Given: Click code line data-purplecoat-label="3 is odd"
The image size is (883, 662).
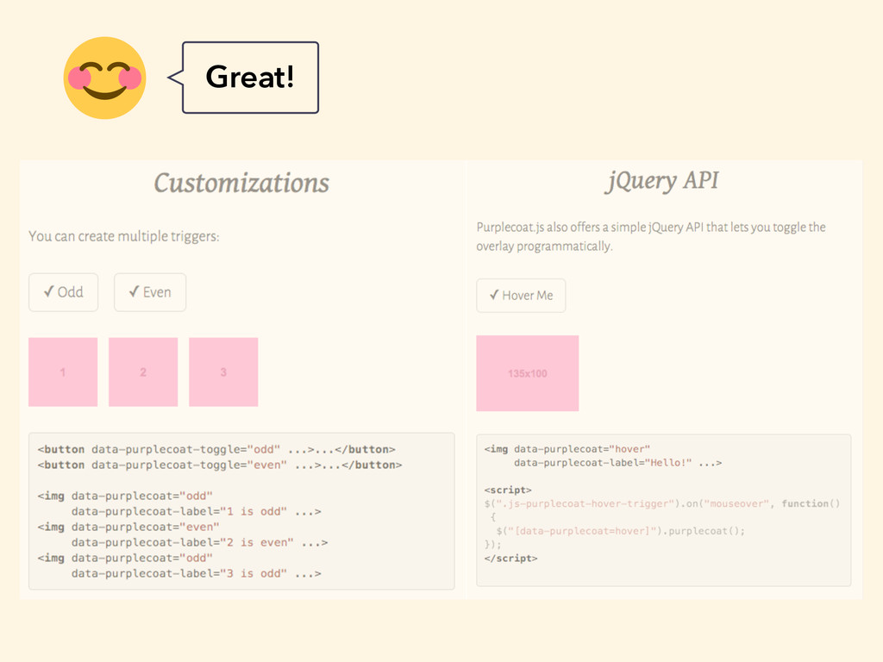Looking at the screenshot, I should (x=196, y=573).
